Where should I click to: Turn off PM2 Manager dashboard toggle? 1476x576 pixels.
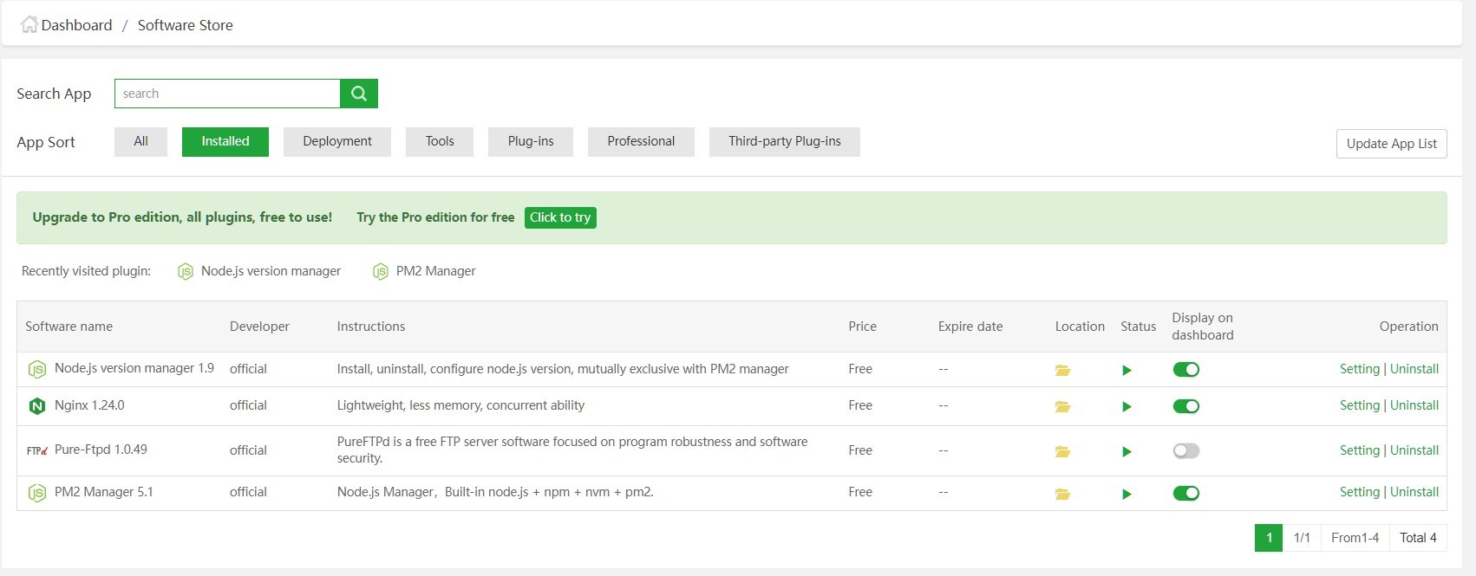(1185, 493)
